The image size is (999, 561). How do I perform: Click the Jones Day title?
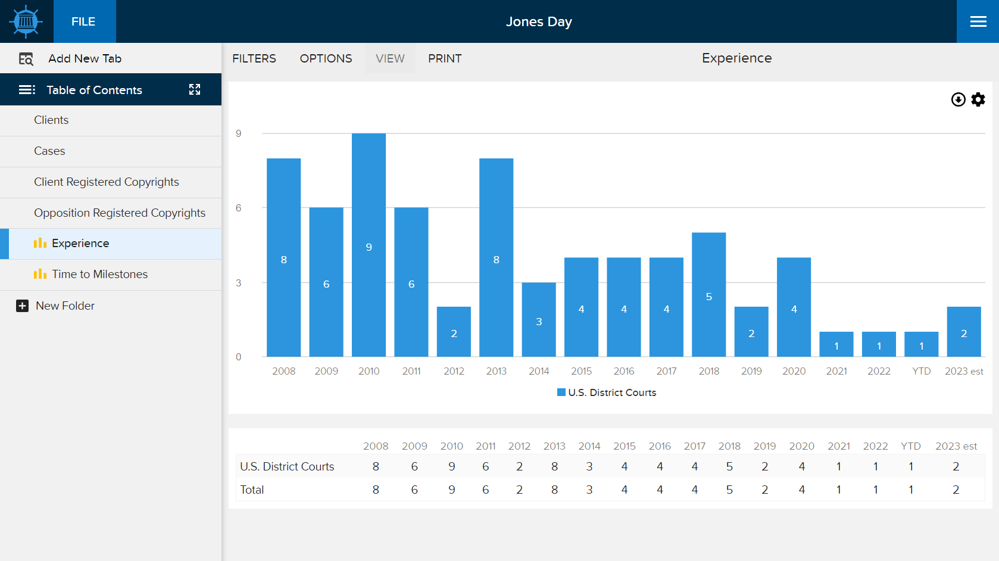coord(539,21)
